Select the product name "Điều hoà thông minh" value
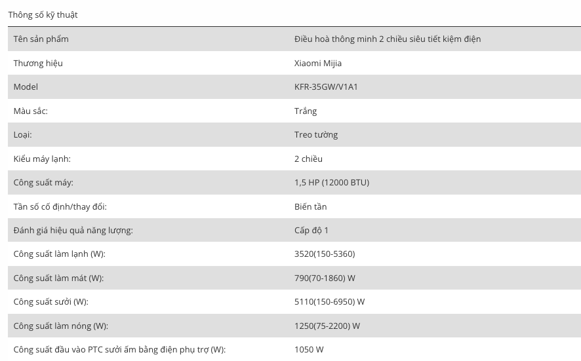This screenshot has width=581, height=361. pyautogui.click(x=387, y=39)
